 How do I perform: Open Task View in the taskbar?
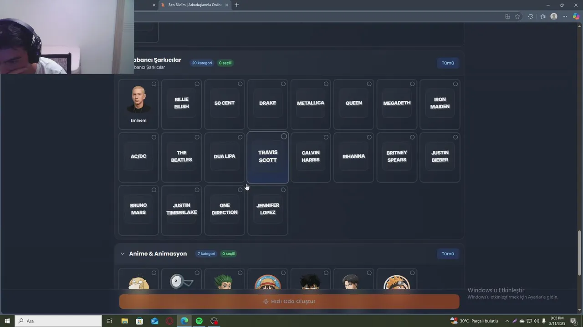coord(109,321)
